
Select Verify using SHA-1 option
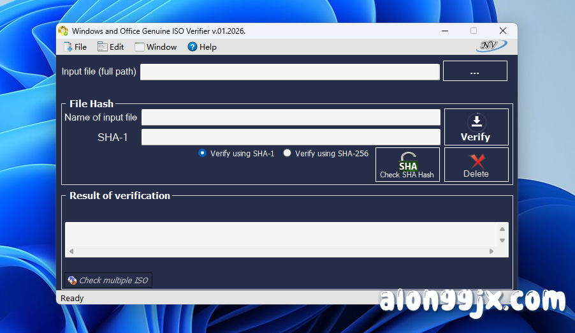[237, 154]
